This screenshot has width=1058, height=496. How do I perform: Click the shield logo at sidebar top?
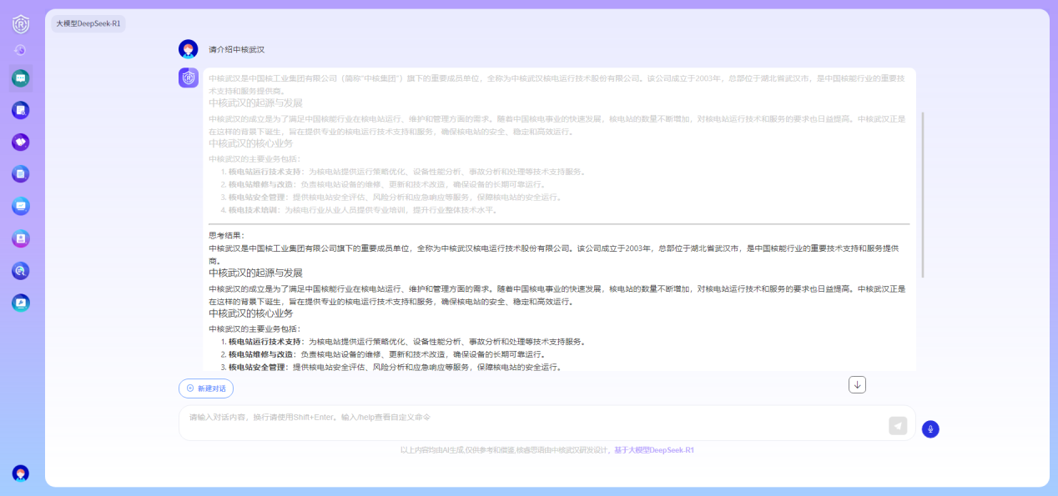(21, 24)
